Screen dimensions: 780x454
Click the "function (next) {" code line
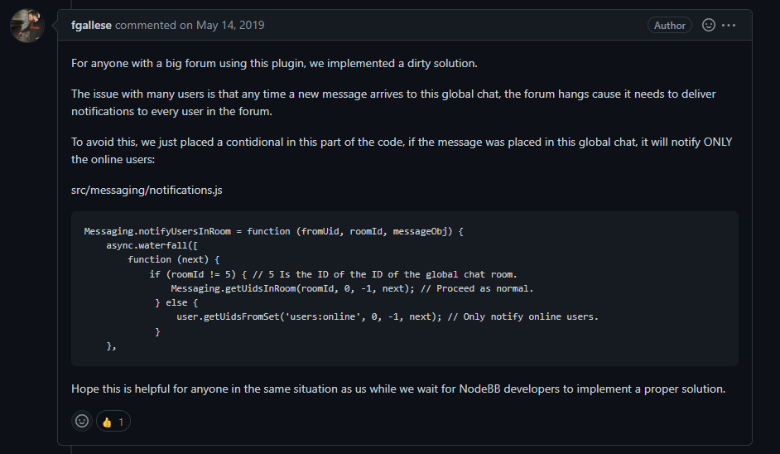tap(173, 259)
